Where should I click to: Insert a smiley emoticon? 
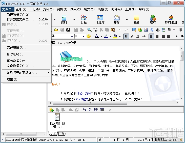point(89,36)
